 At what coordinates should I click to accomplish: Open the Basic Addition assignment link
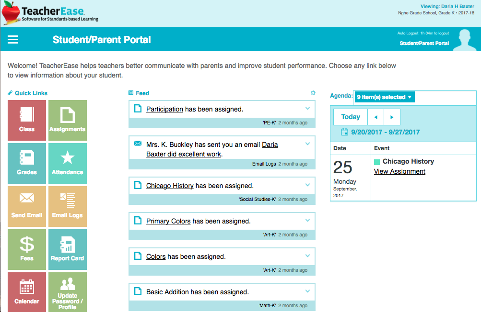(167, 292)
